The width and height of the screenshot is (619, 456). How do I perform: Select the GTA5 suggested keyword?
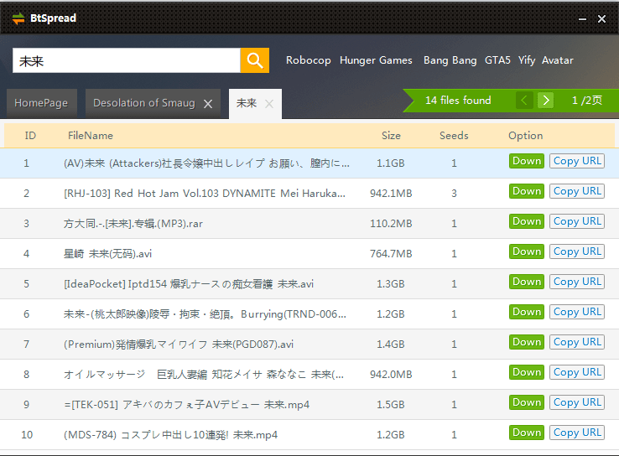point(497,60)
